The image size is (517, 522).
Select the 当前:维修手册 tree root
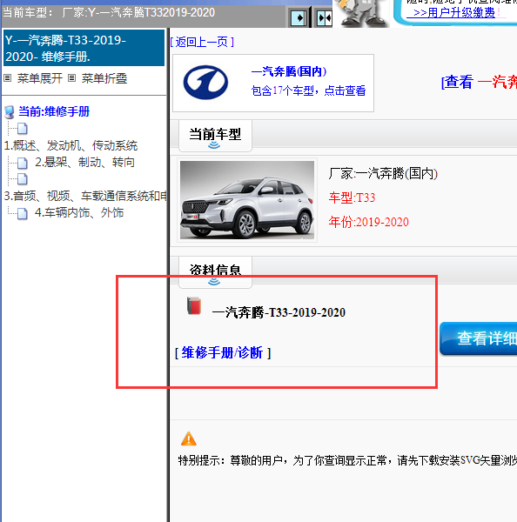point(54,111)
